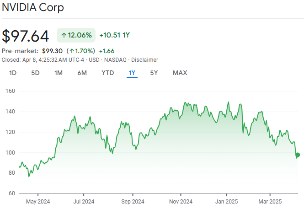Click the pre-market price $99.30
The image size is (304, 209).
(53, 51)
